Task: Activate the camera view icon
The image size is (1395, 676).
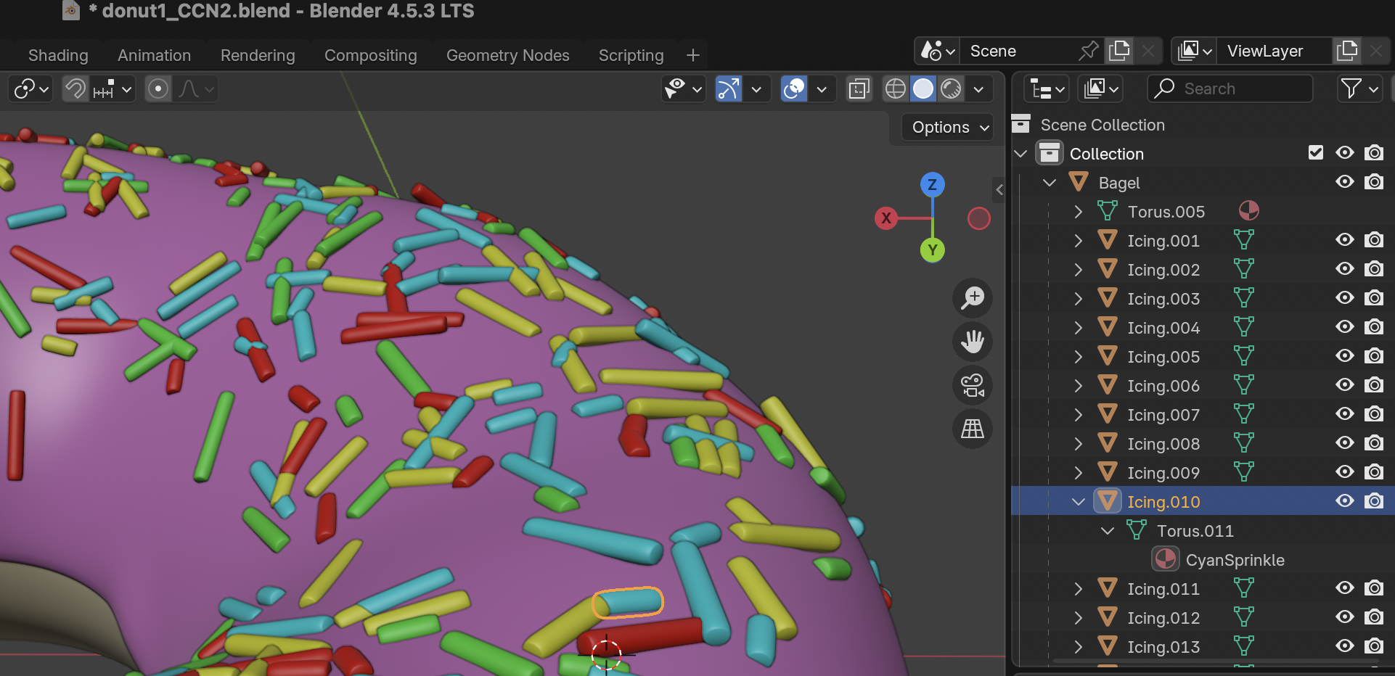Action: tap(973, 385)
